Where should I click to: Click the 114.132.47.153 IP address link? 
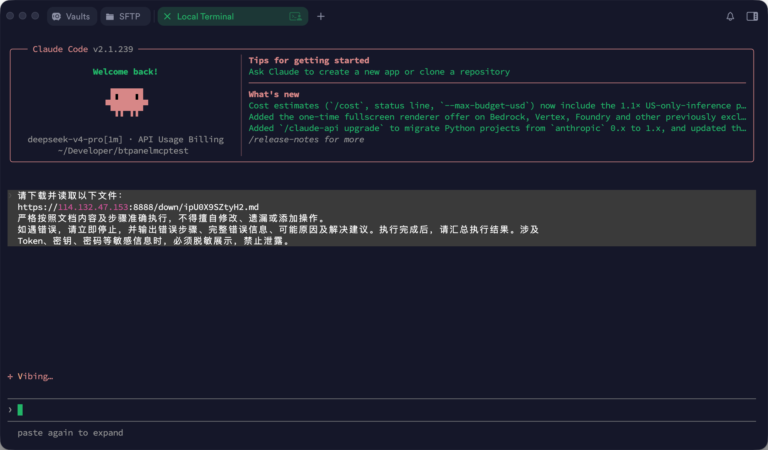(93, 207)
